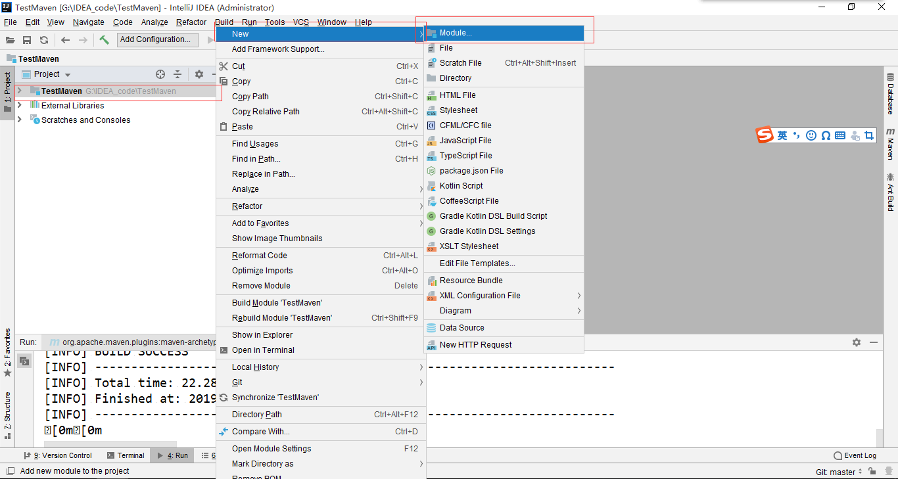
Task: Click the Open folder toolbar icon
Action: click(10, 40)
